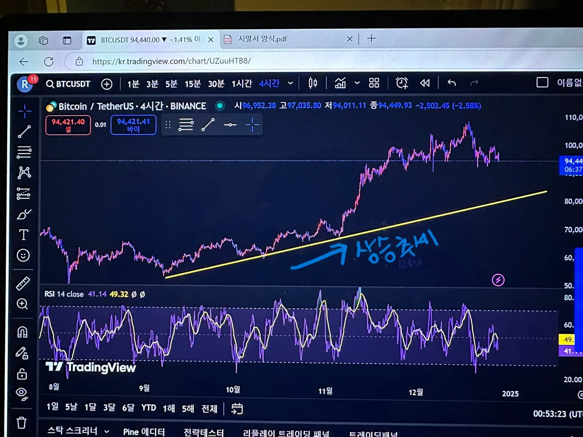Toggle lock all drawings
The image size is (583, 437).
[x=22, y=373]
